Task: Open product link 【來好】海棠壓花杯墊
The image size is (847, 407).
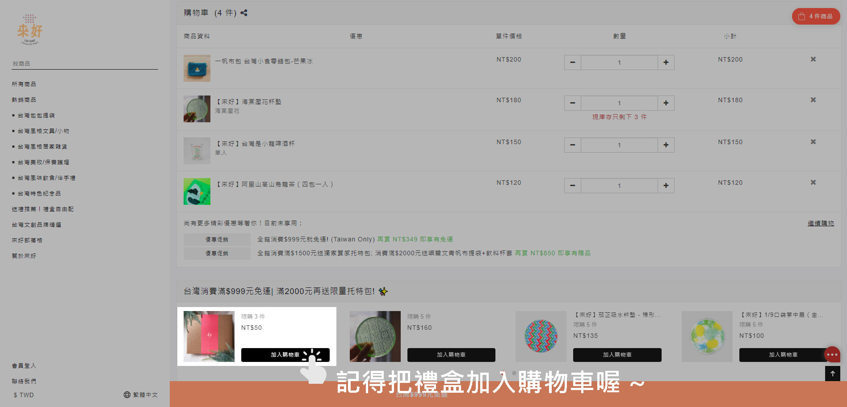Action: coord(248,102)
